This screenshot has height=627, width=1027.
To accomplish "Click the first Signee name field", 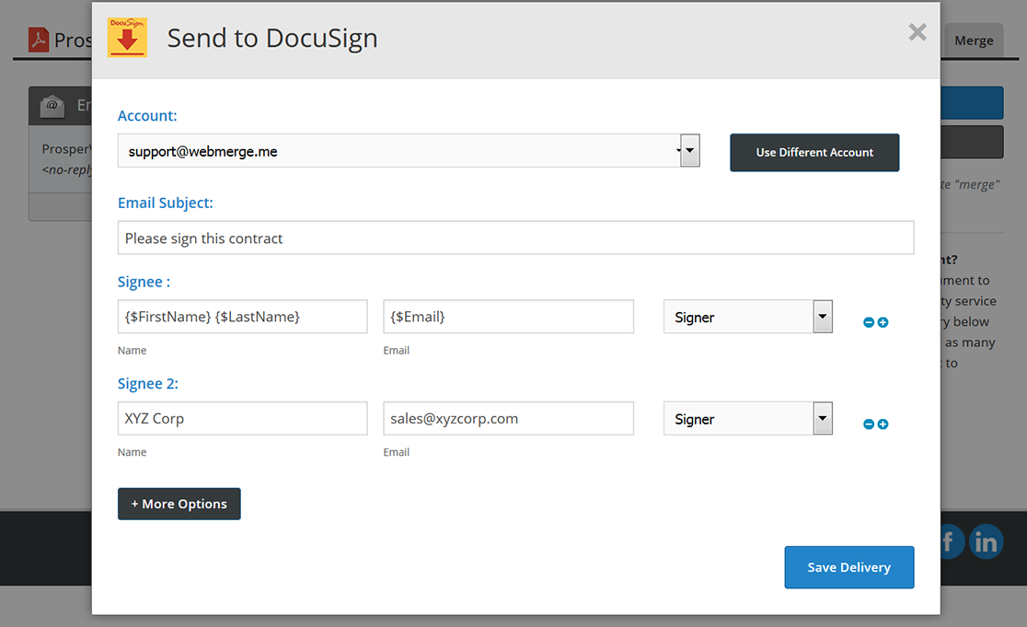I will (x=242, y=317).
